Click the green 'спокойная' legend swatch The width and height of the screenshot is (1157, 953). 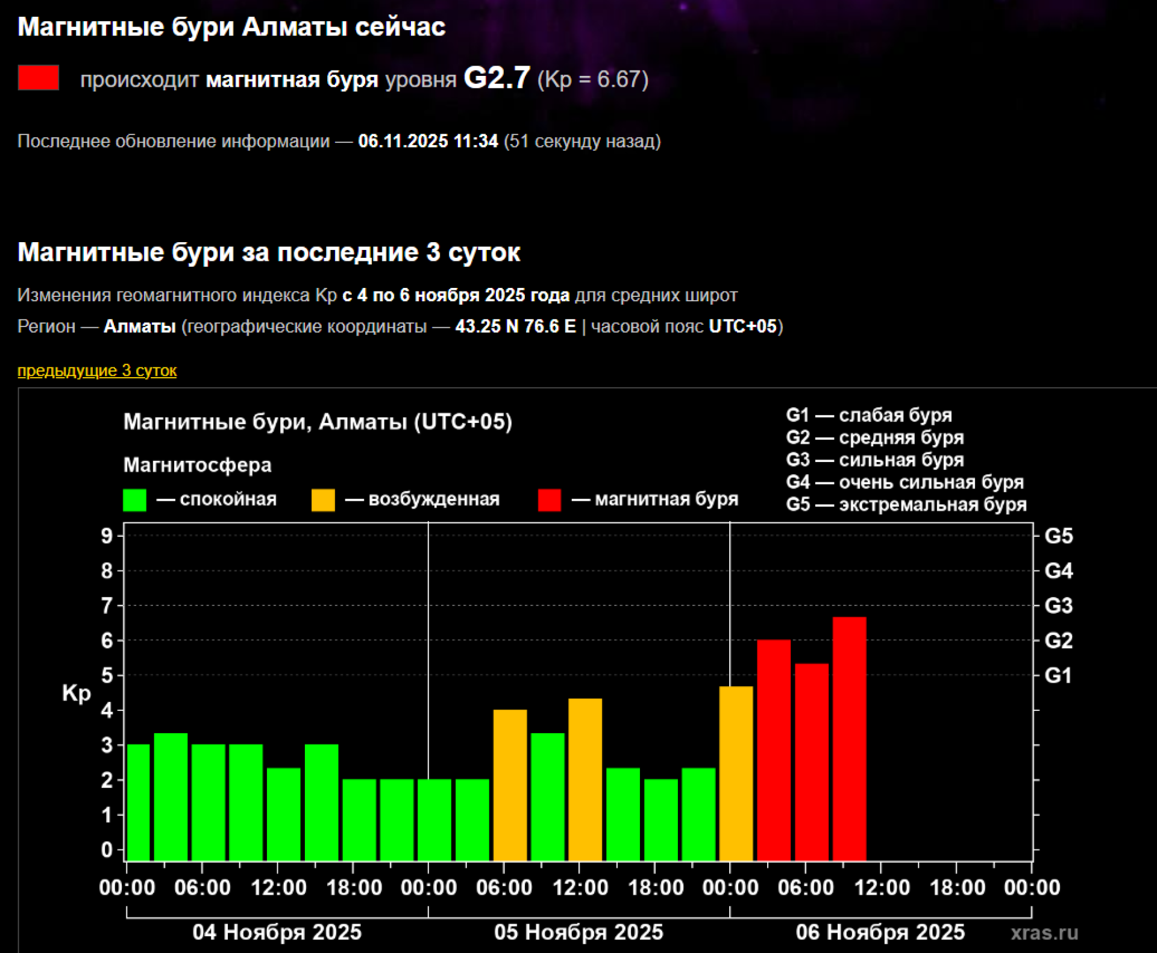(134, 500)
